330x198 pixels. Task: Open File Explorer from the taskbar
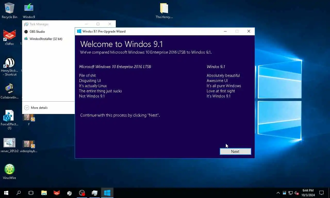[44, 193]
